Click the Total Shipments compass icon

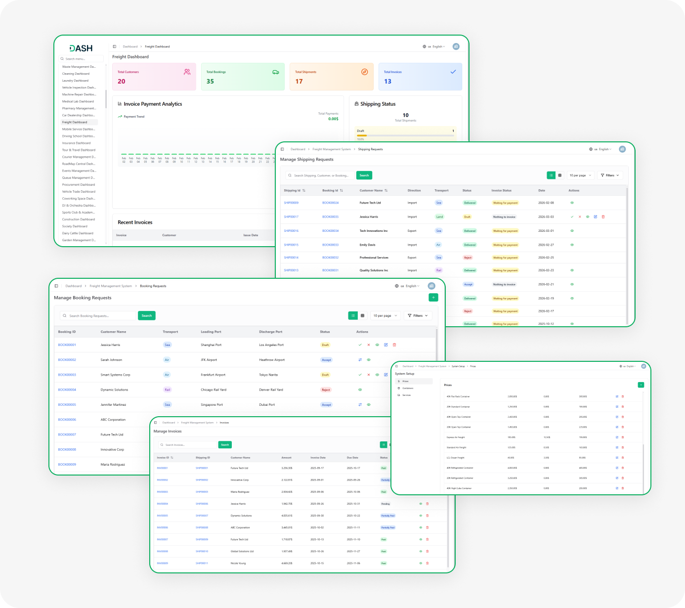[365, 72]
